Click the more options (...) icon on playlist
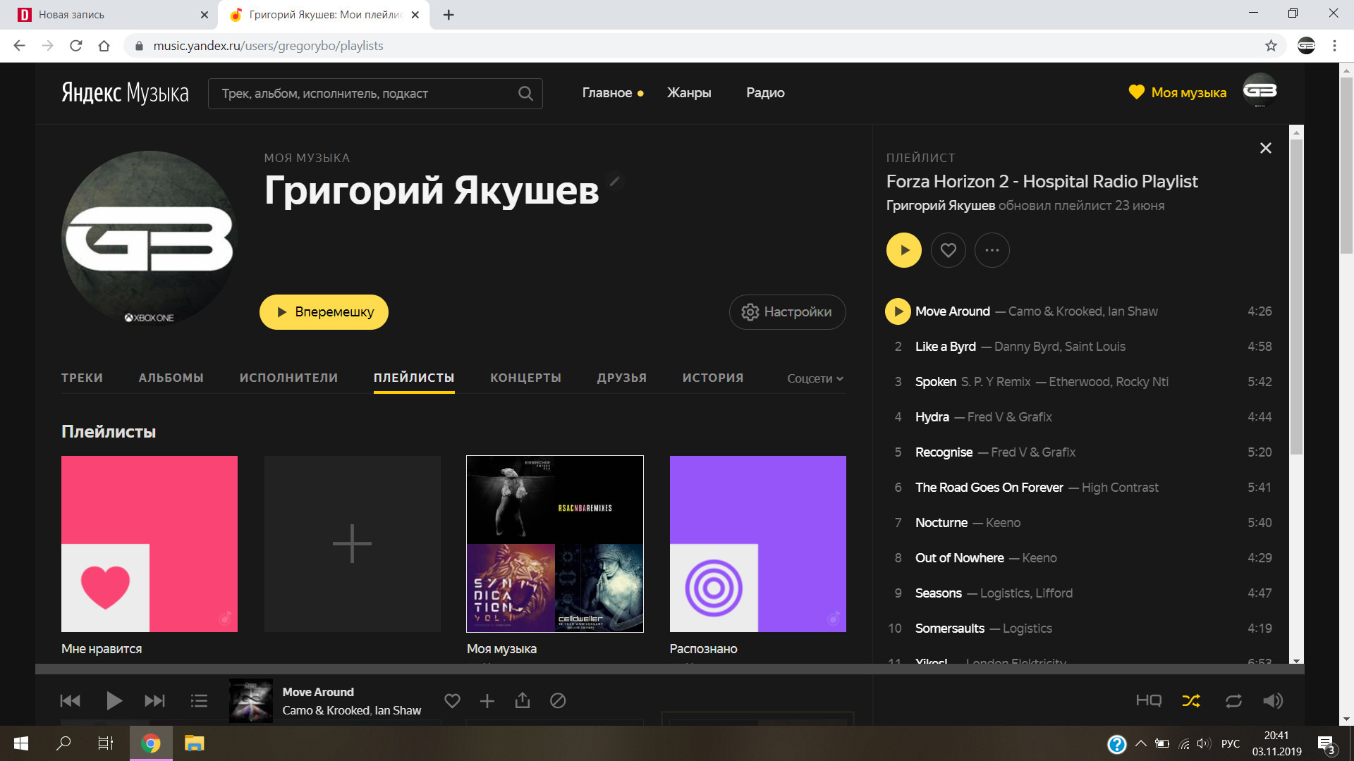Image resolution: width=1354 pixels, height=761 pixels. click(992, 250)
